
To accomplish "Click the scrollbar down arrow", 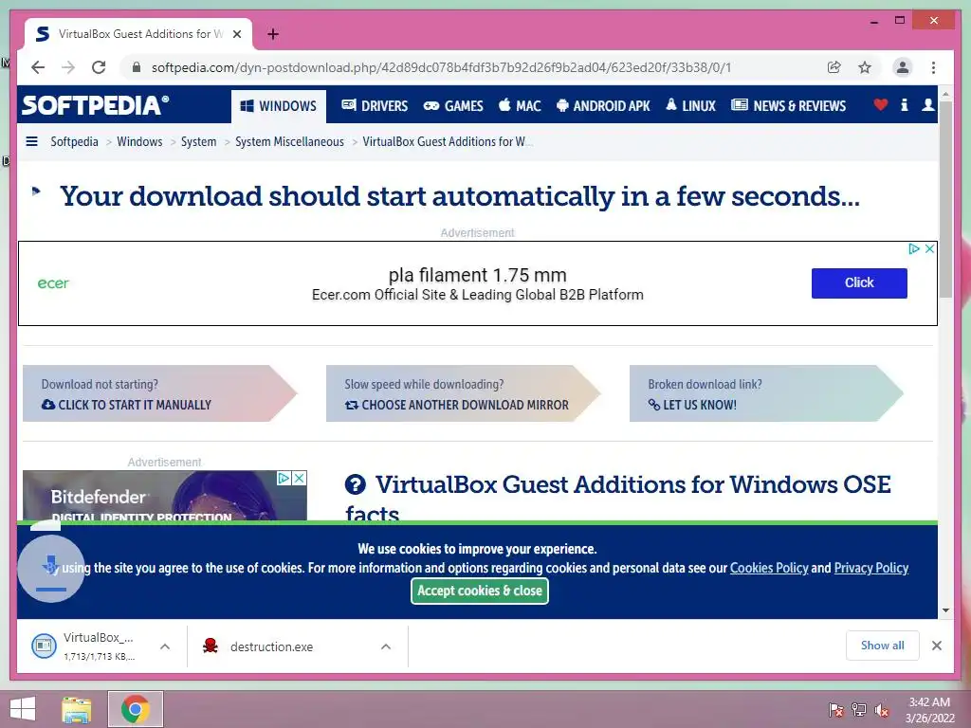I will point(945,610).
